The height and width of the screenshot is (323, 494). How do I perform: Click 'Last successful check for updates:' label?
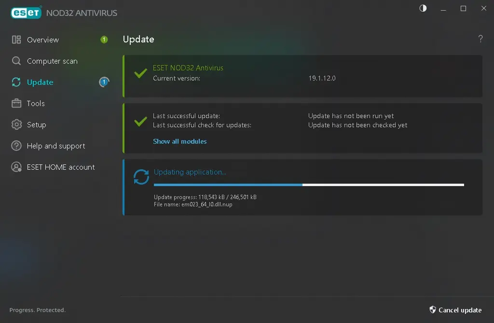202,125
